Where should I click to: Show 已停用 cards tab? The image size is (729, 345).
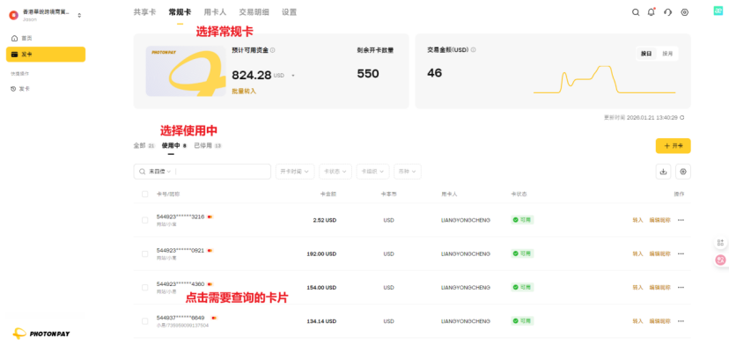pyautogui.click(x=208, y=145)
